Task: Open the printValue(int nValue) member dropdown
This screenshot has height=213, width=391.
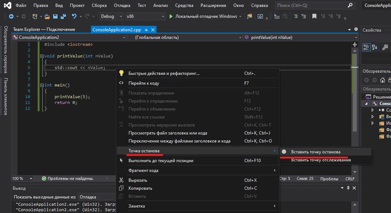Action: [301, 38]
